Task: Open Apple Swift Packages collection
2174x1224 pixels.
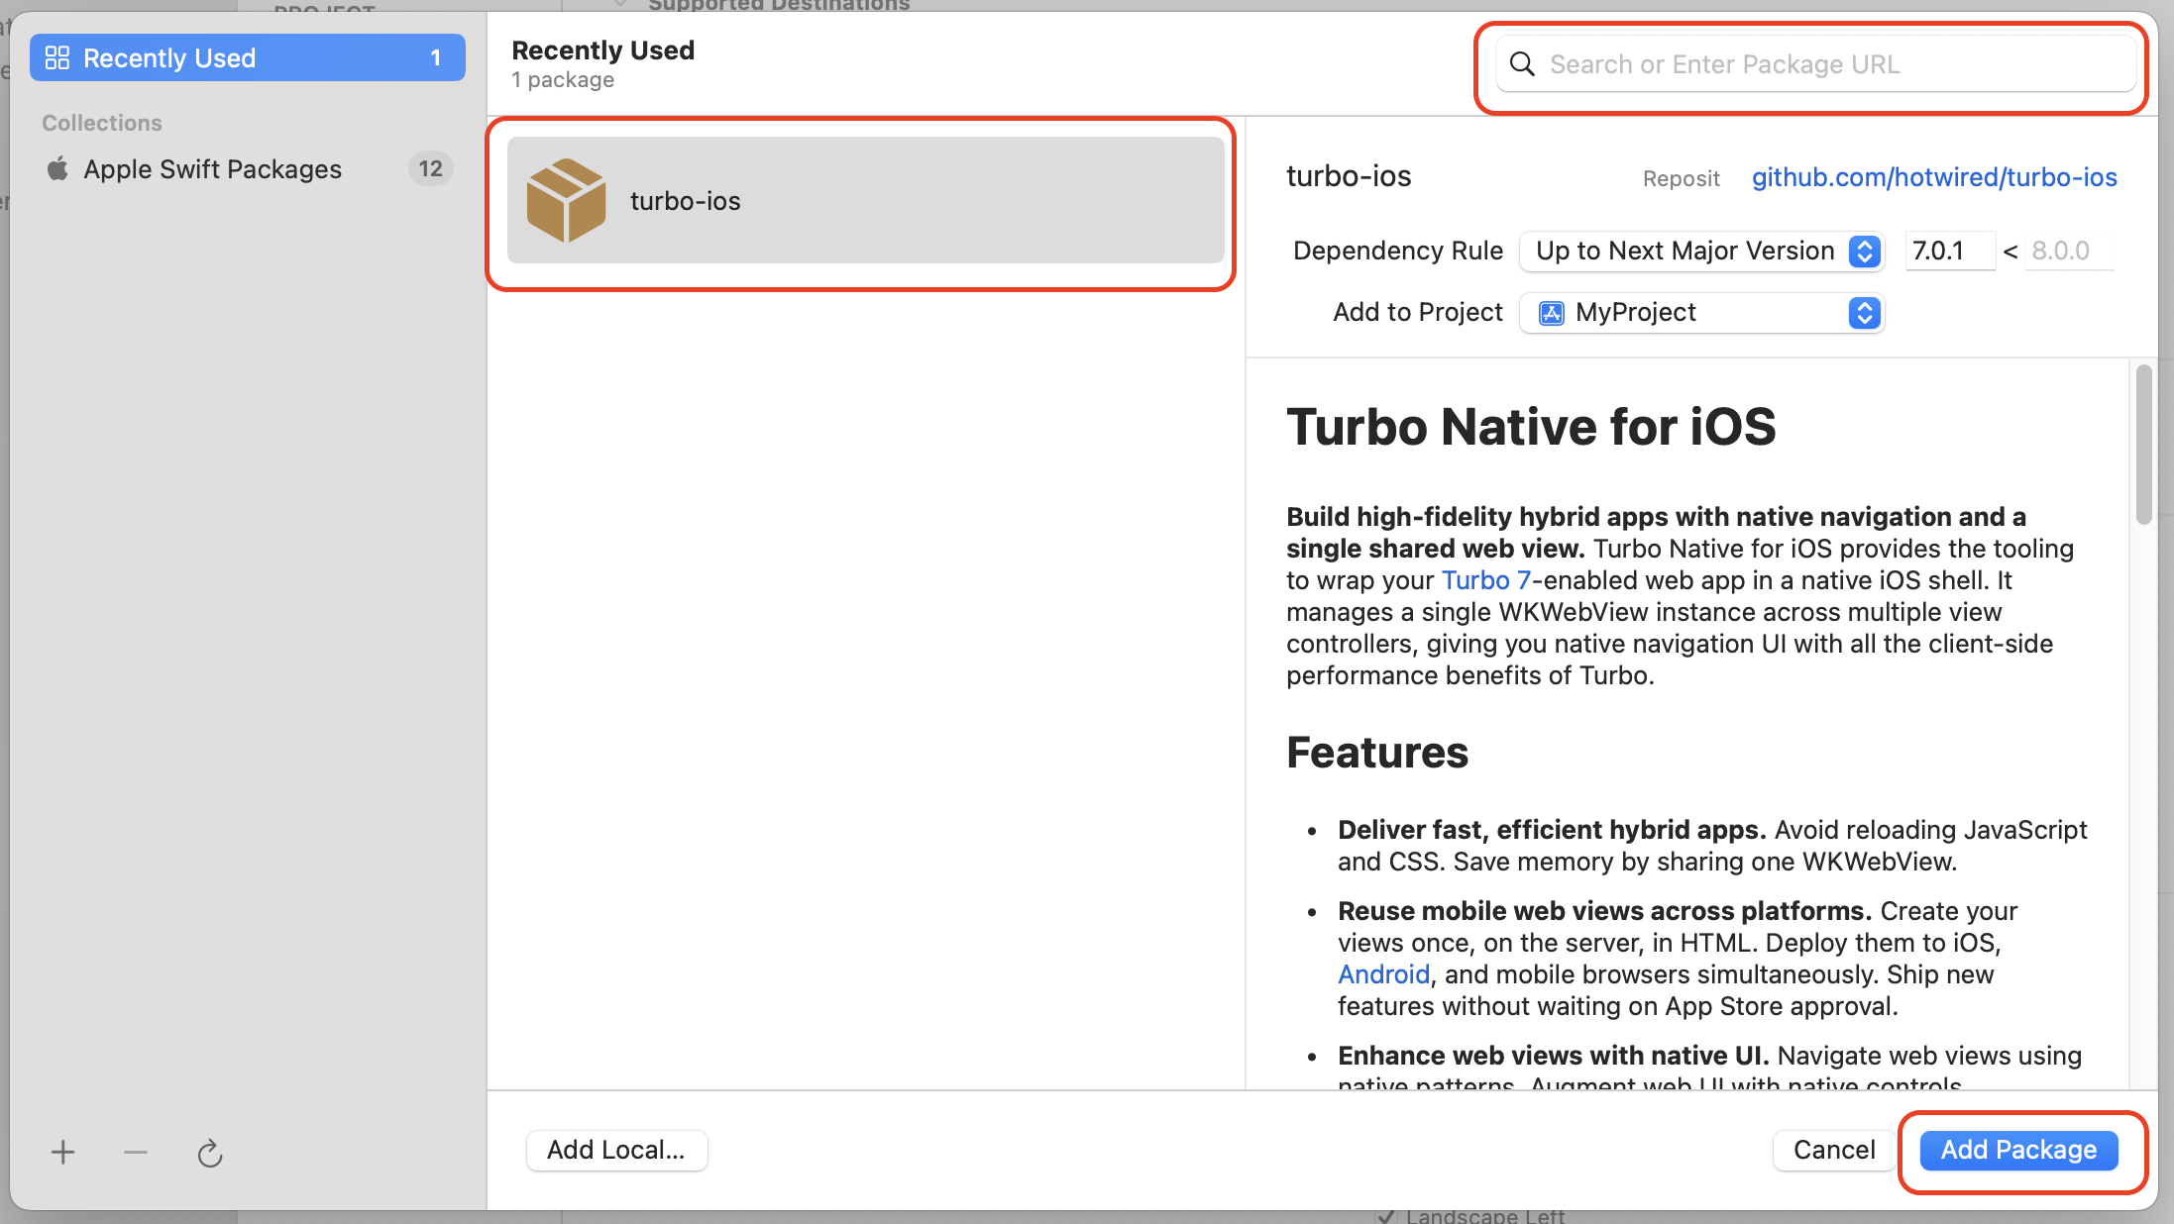Action: tap(247, 169)
